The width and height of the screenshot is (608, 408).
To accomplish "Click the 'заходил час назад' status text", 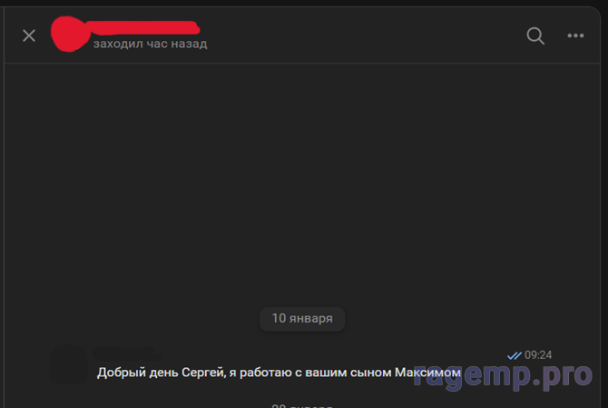I will [150, 44].
